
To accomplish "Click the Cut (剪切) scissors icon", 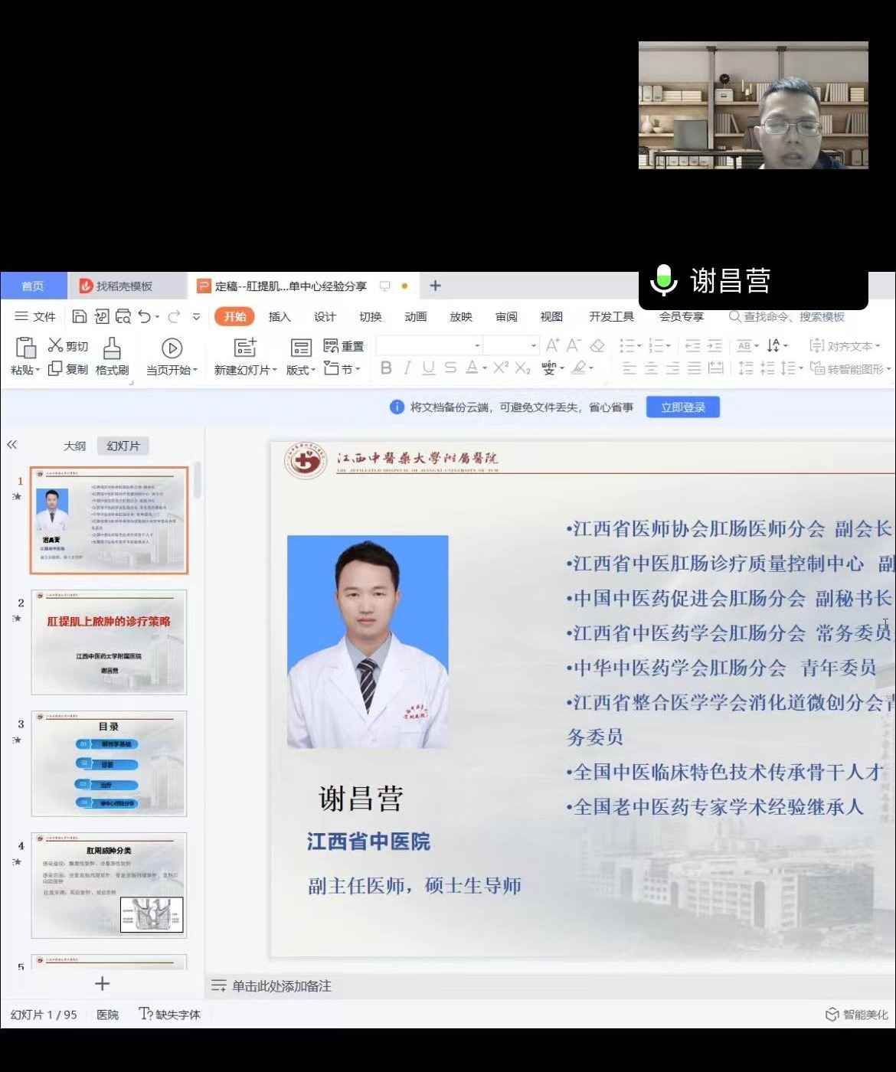I will coord(55,345).
